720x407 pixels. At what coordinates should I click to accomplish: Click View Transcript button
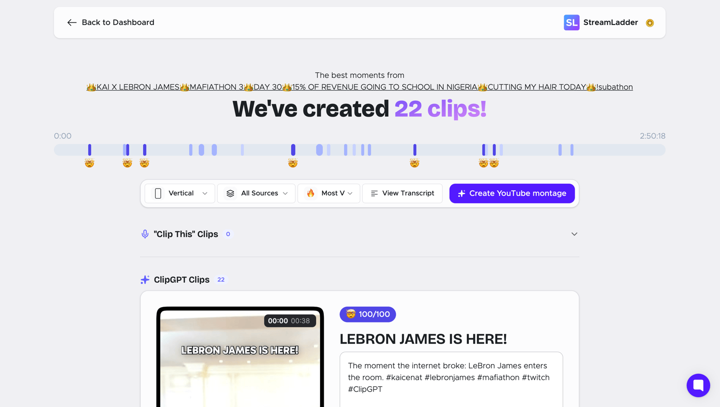402,194
